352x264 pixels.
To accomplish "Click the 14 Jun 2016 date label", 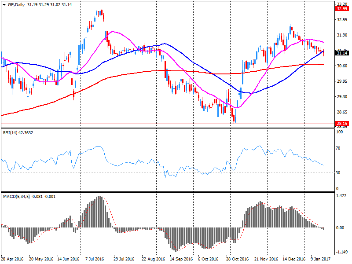I will point(68,259).
